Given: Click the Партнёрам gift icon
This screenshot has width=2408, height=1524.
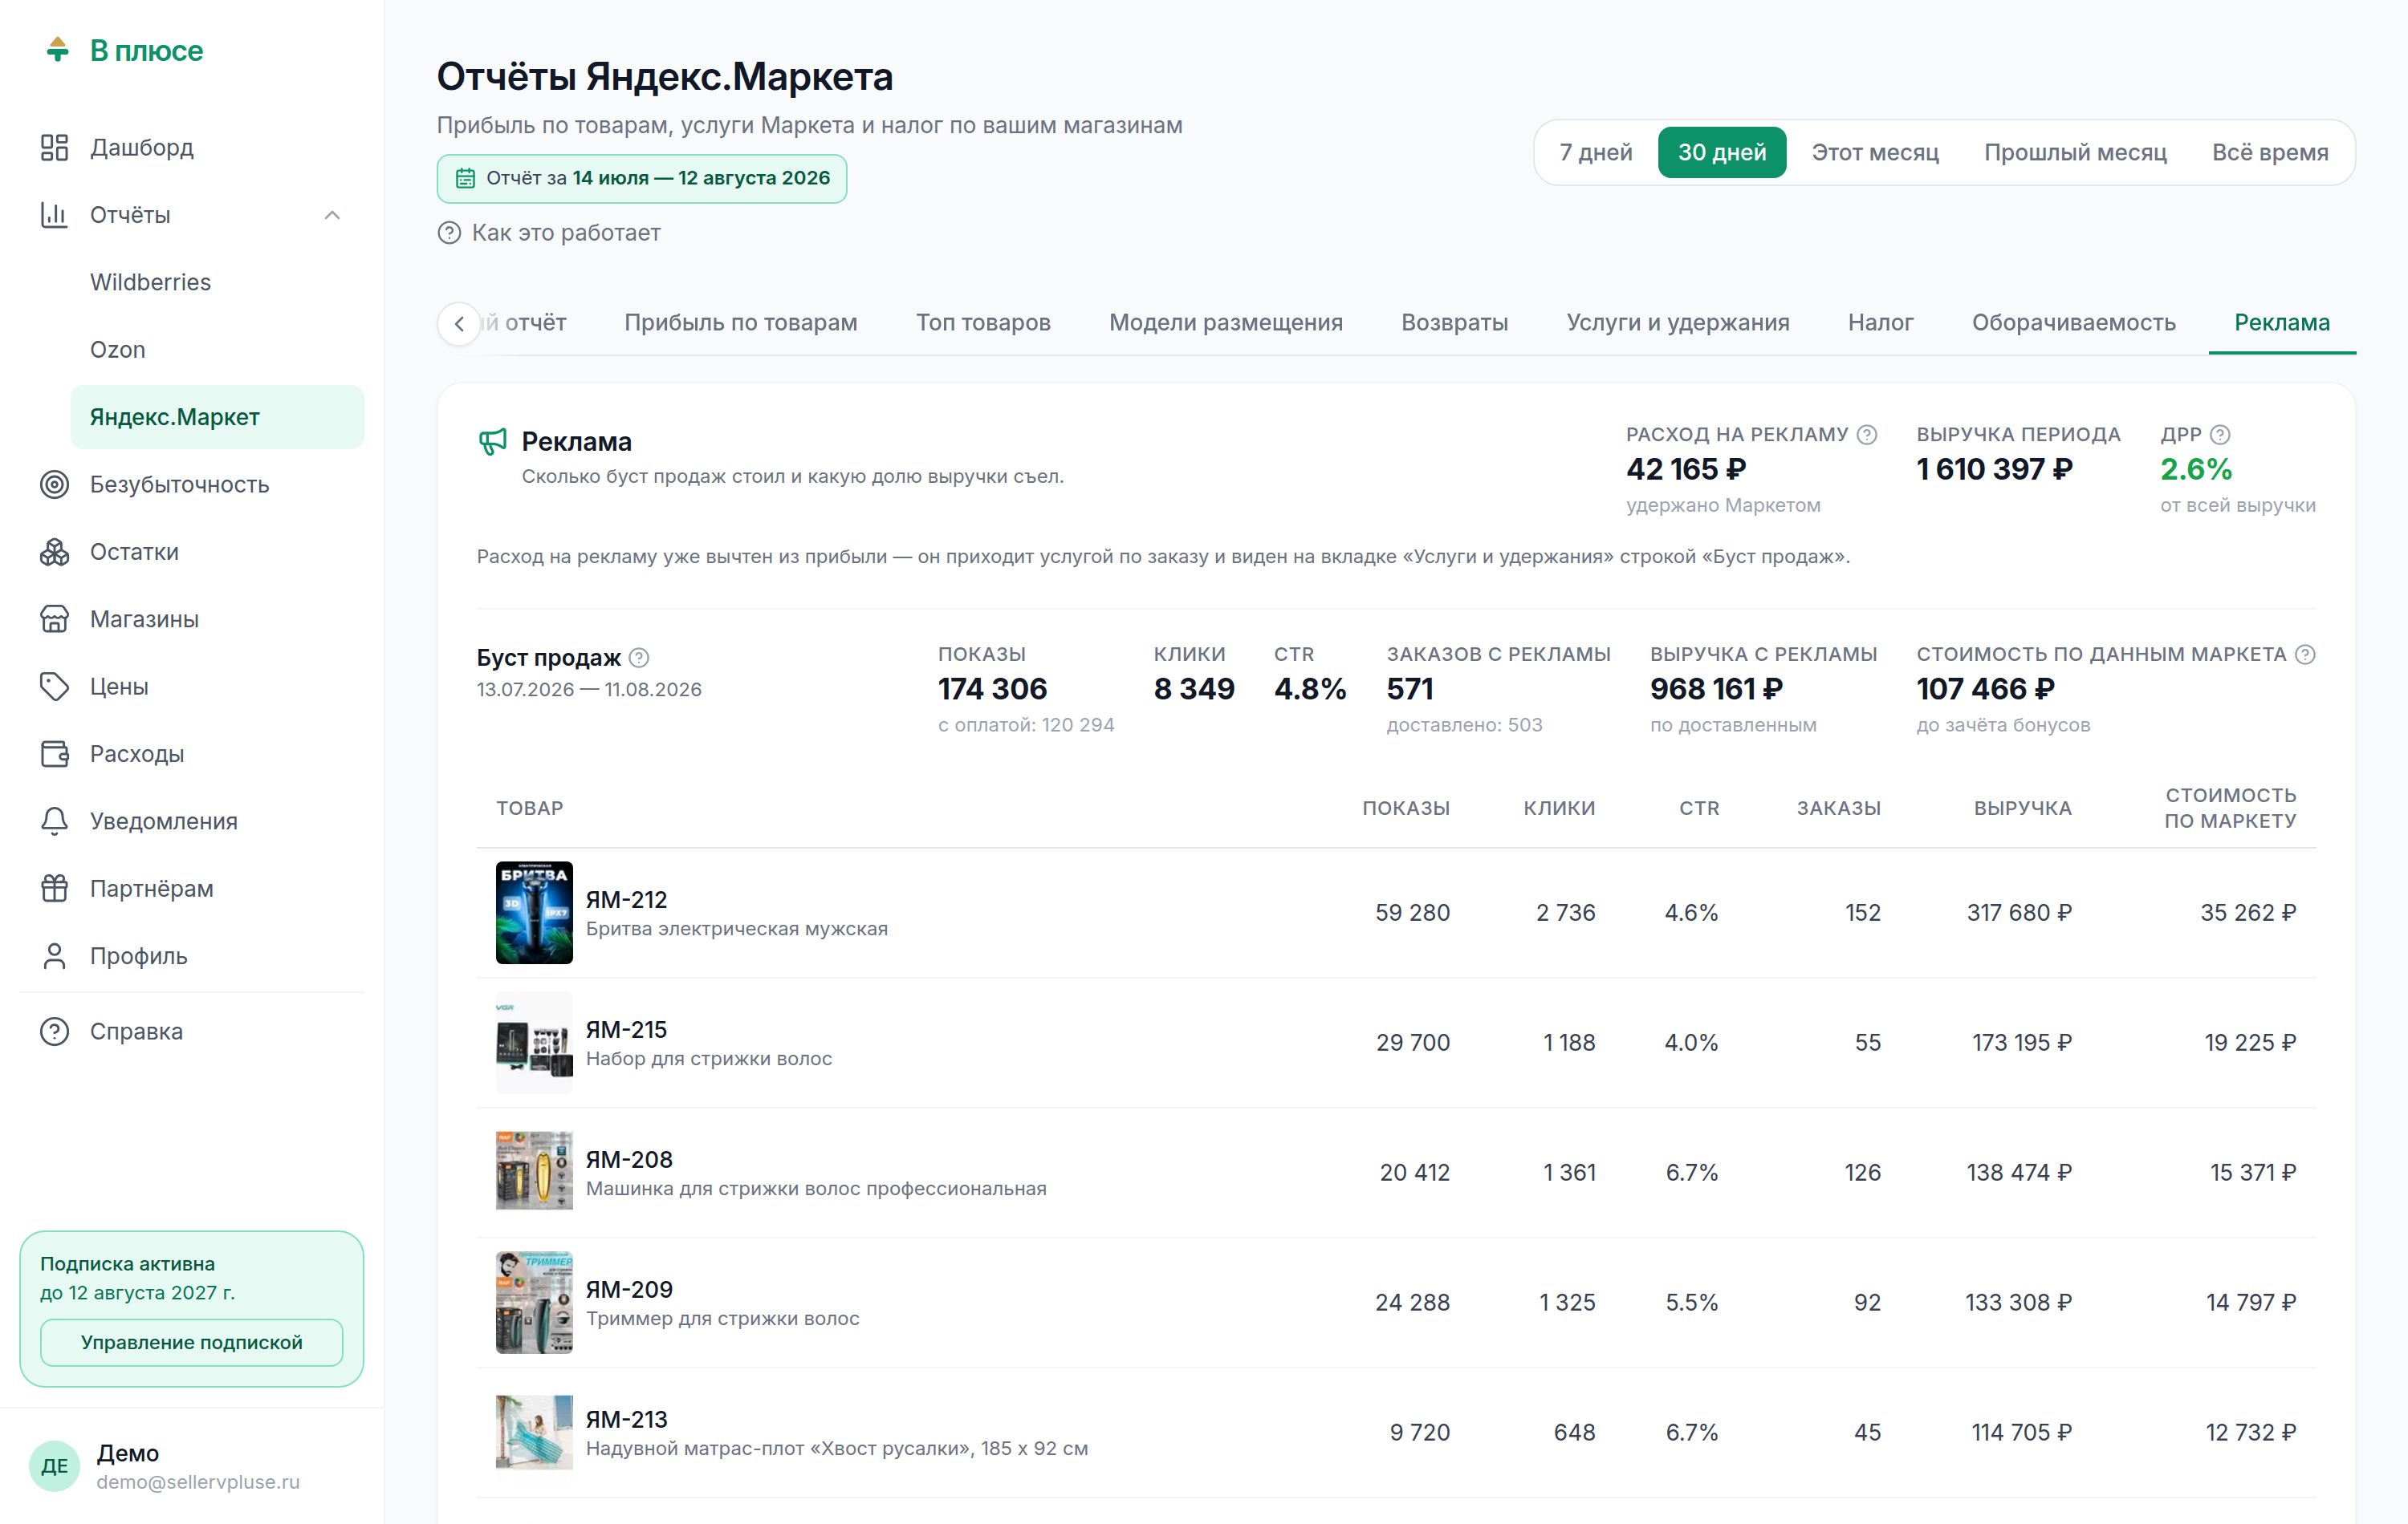Looking at the screenshot, I should click(x=54, y=889).
